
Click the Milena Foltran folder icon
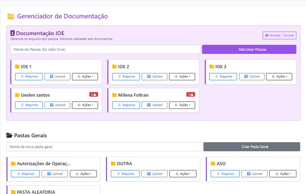click(x=114, y=95)
